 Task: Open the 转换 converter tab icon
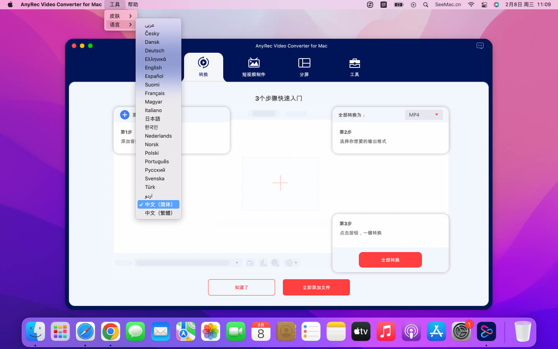point(203,63)
